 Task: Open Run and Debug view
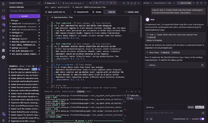point(3,24)
